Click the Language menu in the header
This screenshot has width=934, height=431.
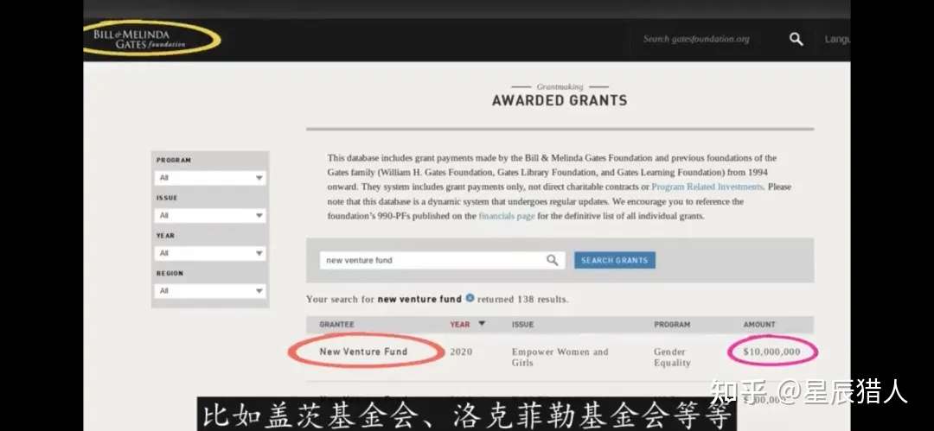coord(837,39)
